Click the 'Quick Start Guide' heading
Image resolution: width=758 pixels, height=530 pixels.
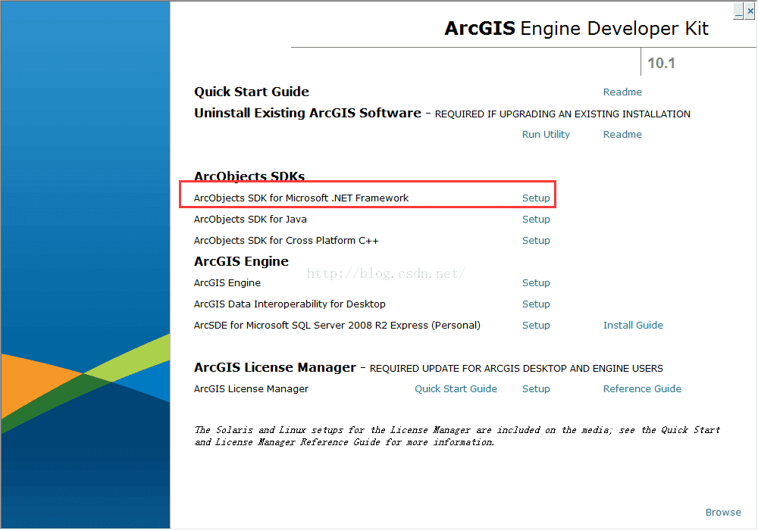252,92
